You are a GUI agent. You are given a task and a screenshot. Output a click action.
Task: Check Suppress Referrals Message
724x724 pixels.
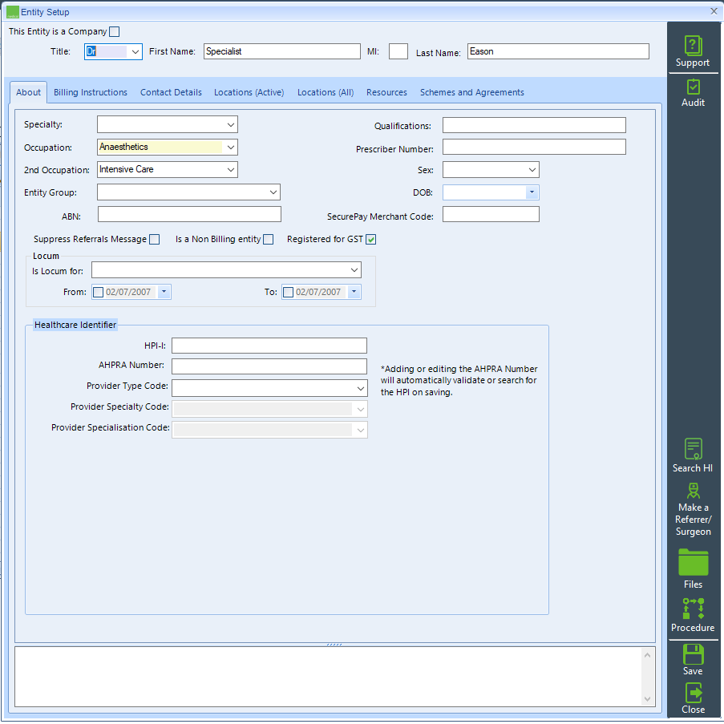[153, 238]
